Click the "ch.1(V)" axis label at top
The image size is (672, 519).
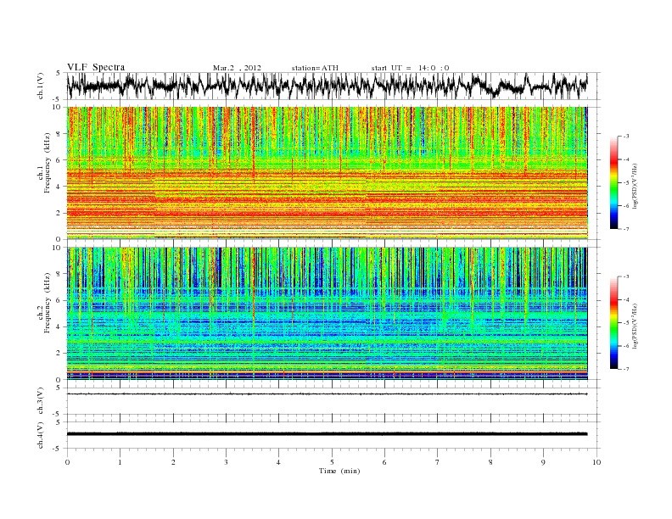(41, 86)
